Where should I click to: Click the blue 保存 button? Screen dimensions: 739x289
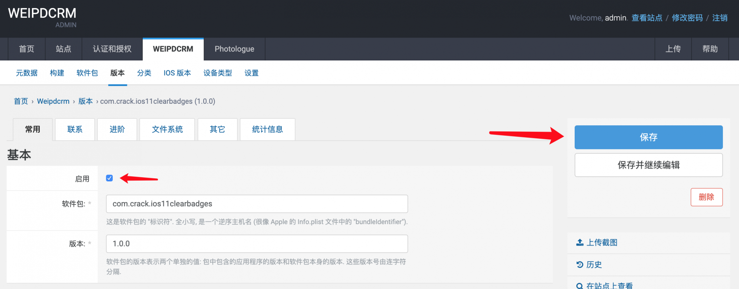click(649, 137)
